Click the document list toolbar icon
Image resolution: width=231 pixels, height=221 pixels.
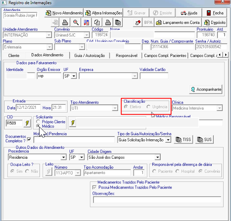118,22
